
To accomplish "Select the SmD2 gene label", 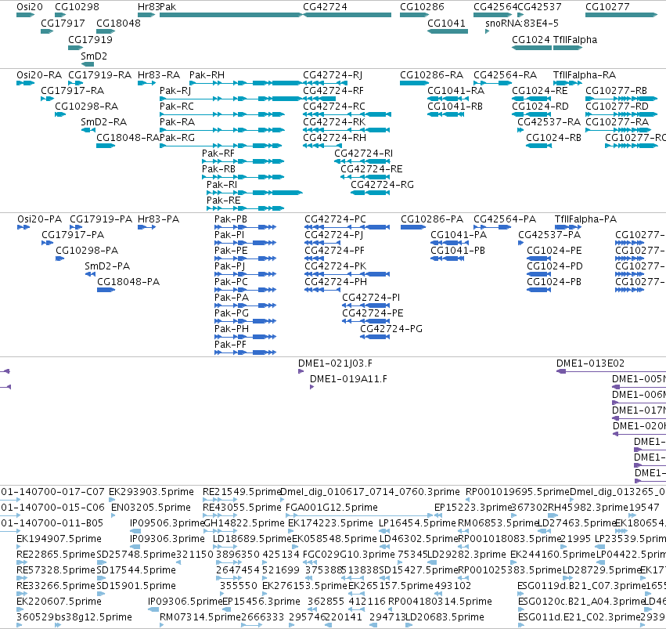I will [94, 56].
